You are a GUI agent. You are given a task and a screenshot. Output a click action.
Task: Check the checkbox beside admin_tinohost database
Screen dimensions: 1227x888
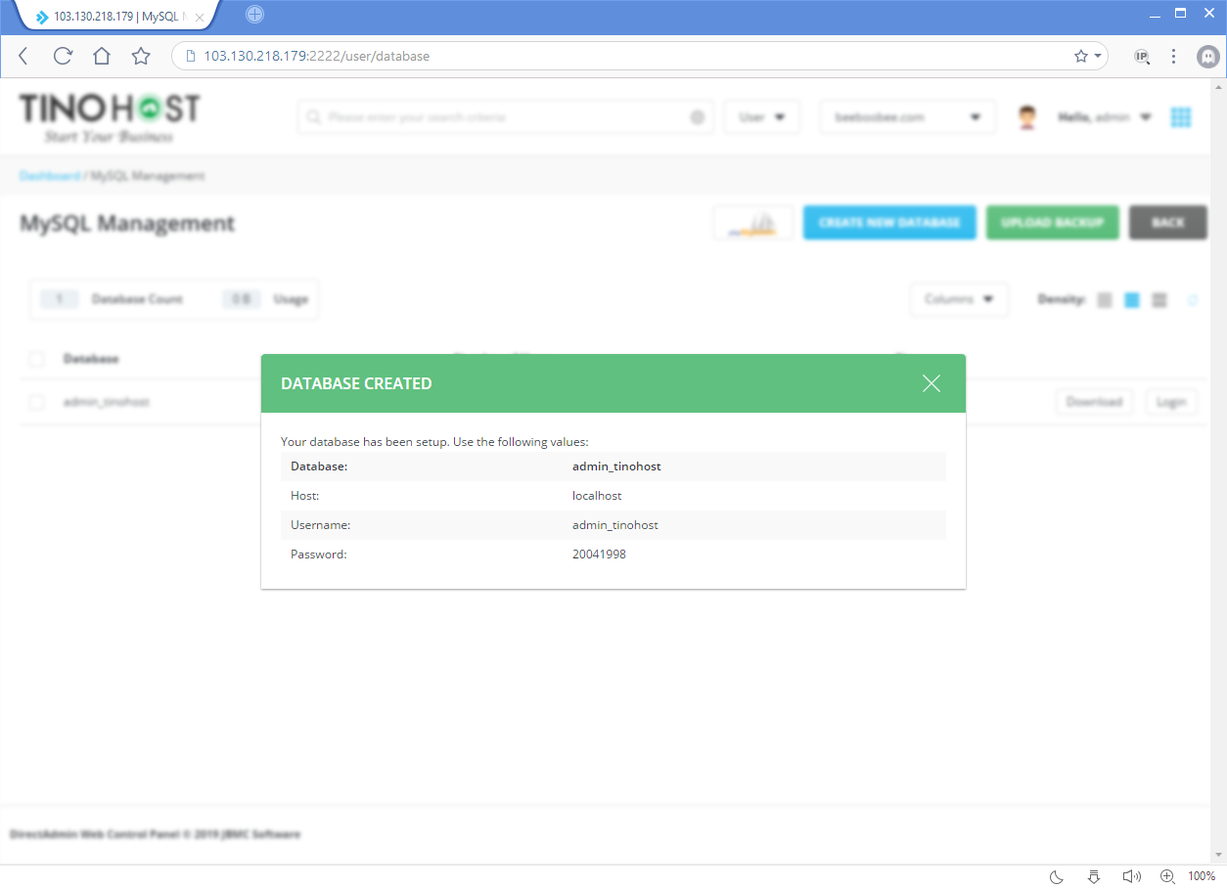tap(36, 401)
